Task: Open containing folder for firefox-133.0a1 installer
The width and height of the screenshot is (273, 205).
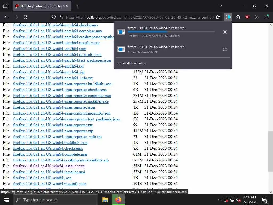Action: (x=225, y=49)
